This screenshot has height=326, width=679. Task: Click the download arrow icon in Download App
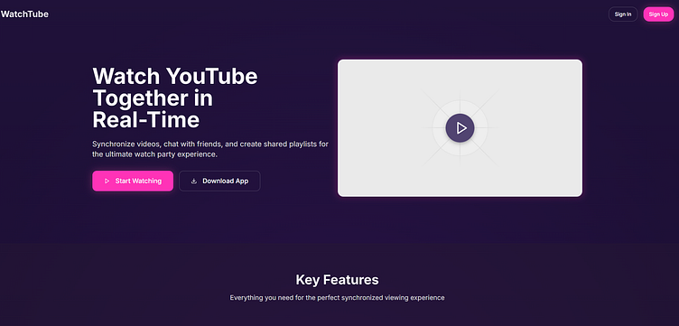194,181
